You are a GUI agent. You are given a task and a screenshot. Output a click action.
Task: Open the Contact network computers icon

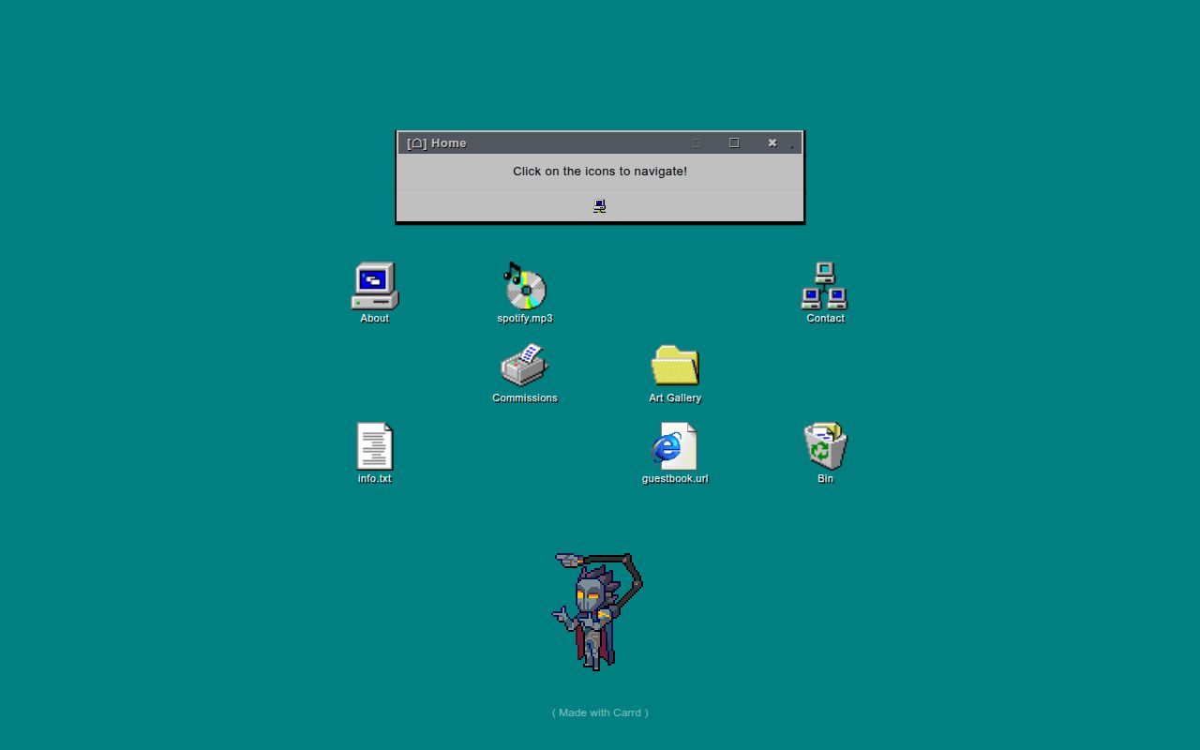click(x=824, y=284)
